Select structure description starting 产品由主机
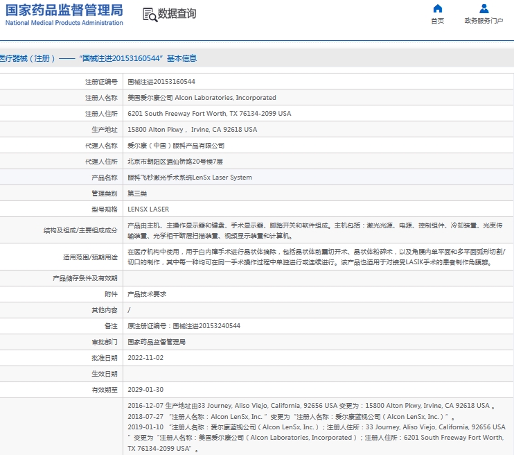 [x=315, y=230]
